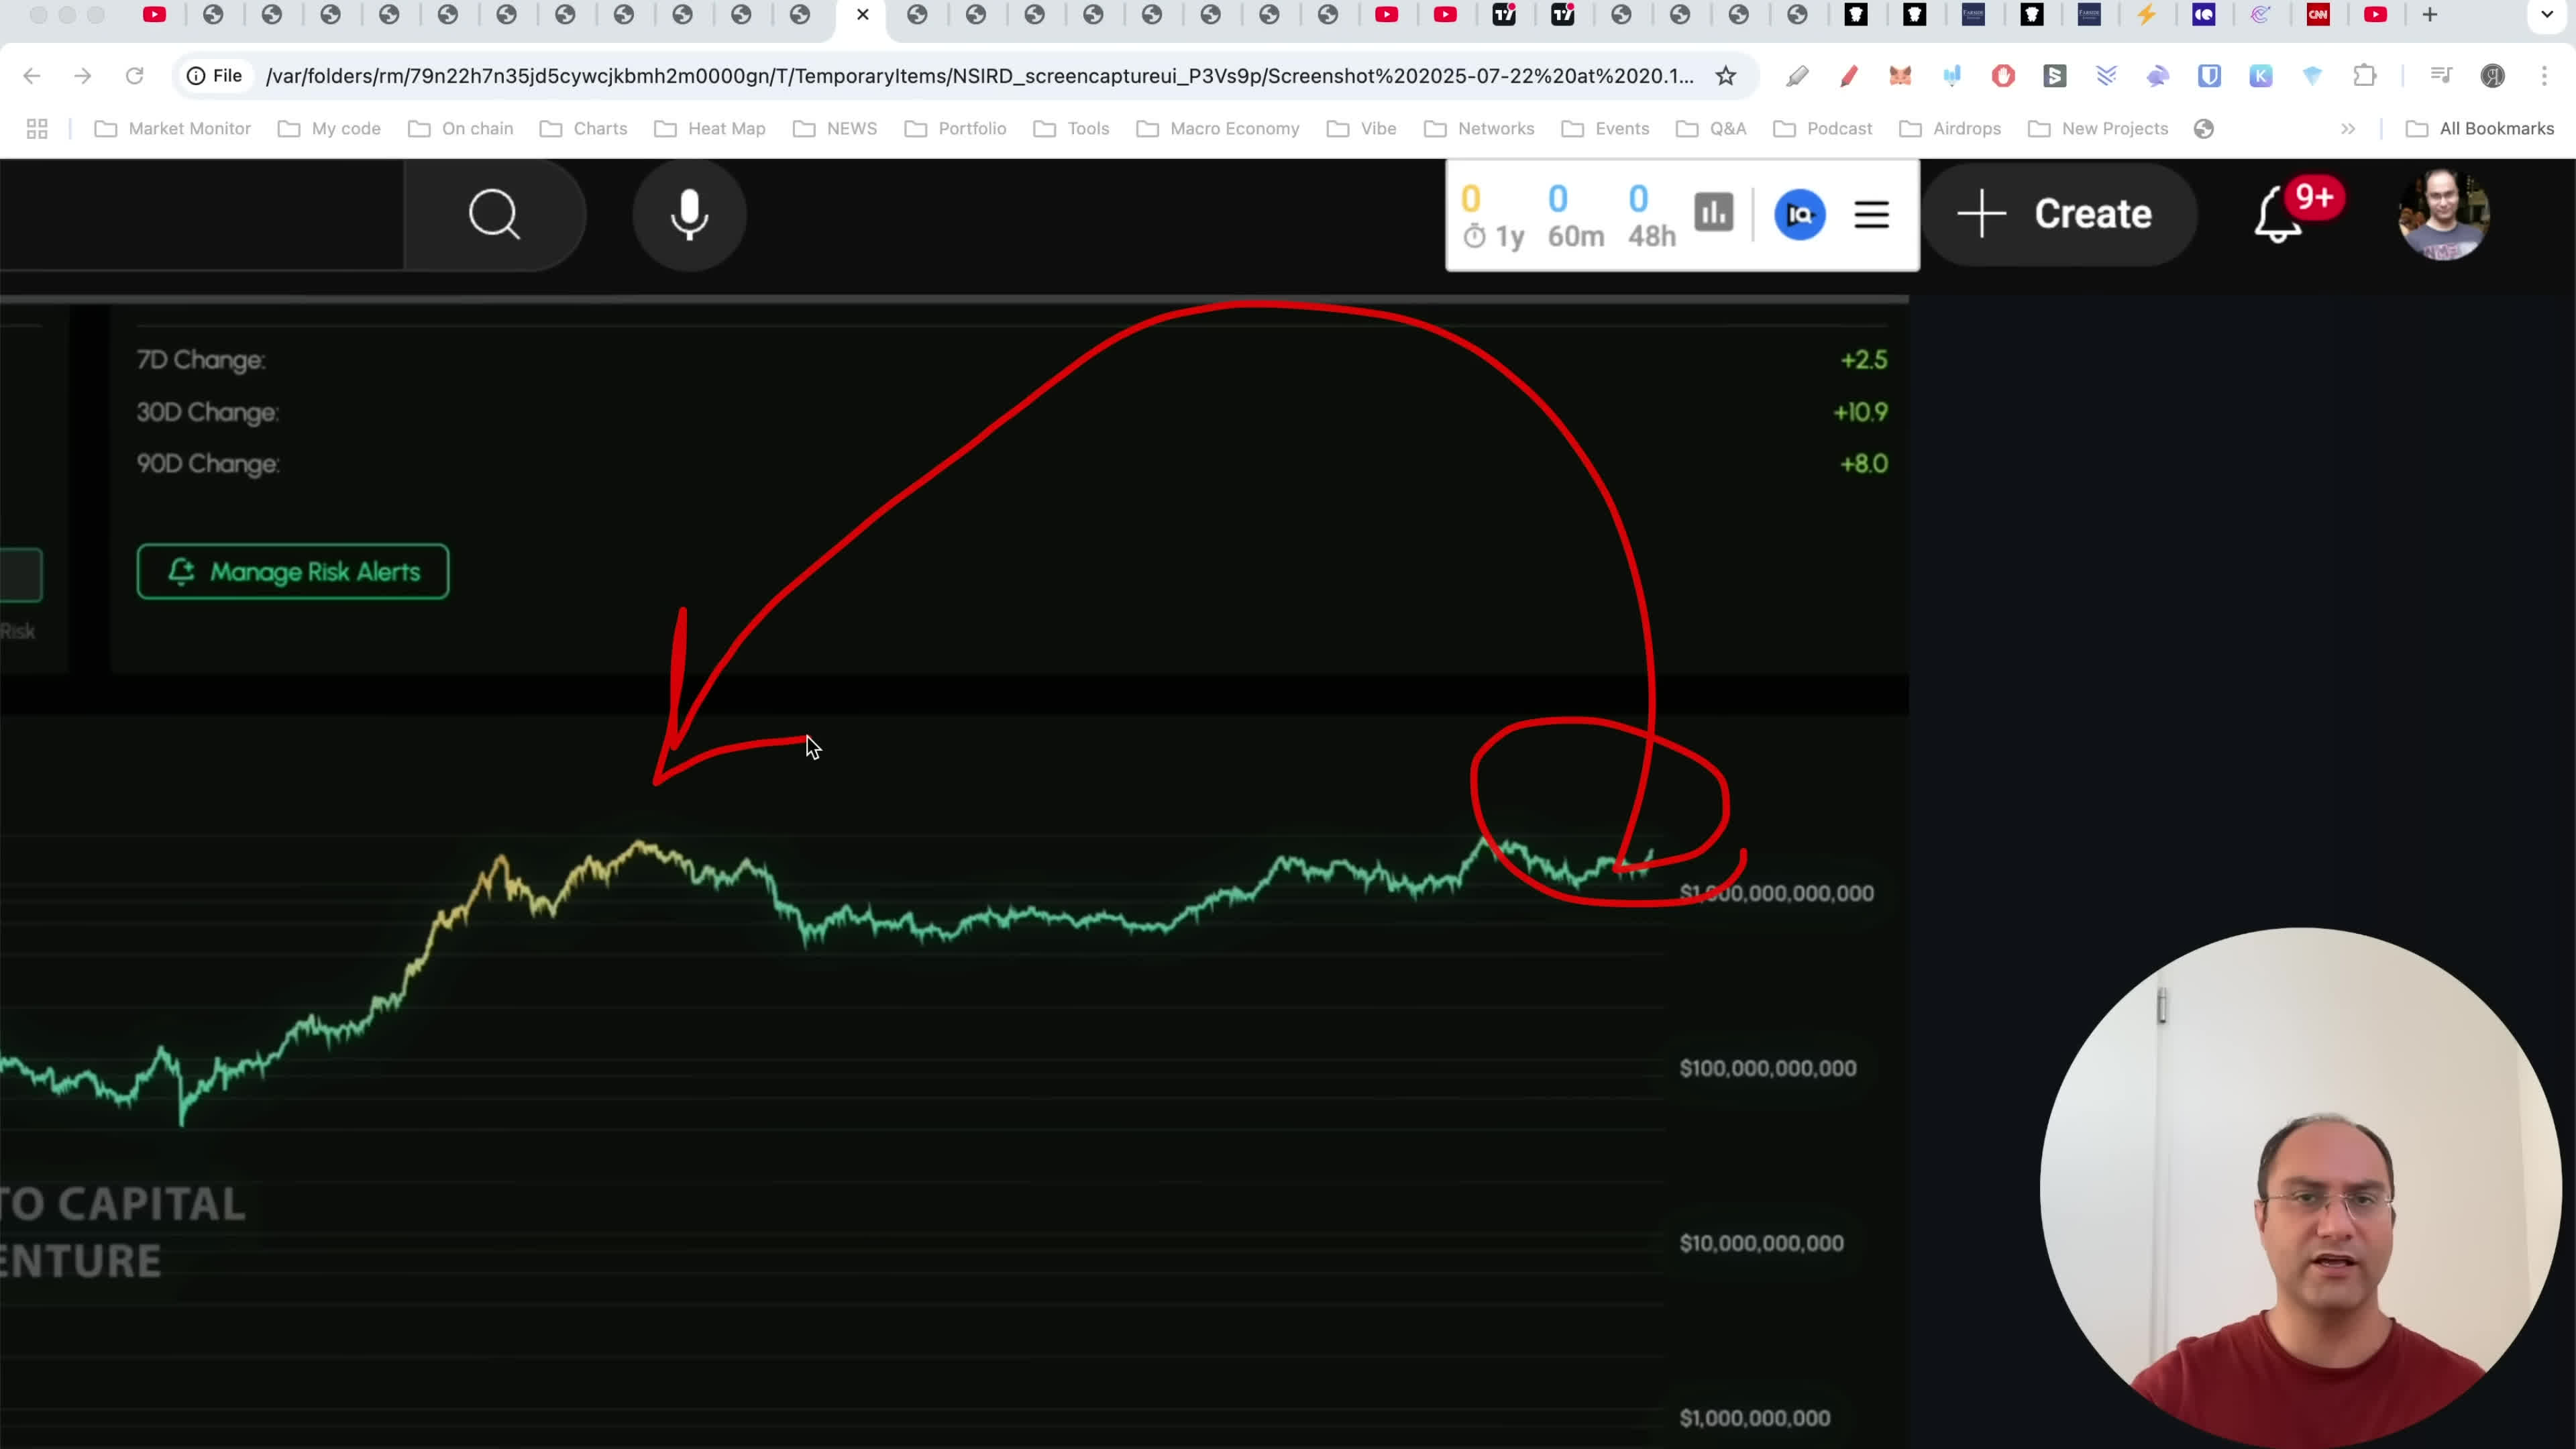Click the Manage Risk Alerts button

point(293,572)
